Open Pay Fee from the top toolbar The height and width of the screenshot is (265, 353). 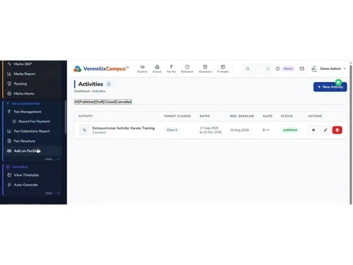point(172,69)
